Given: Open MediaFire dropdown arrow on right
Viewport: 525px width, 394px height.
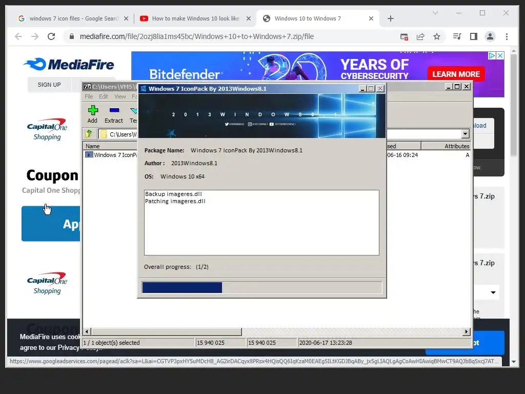Looking at the screenshot, I should tap(493, 292).
